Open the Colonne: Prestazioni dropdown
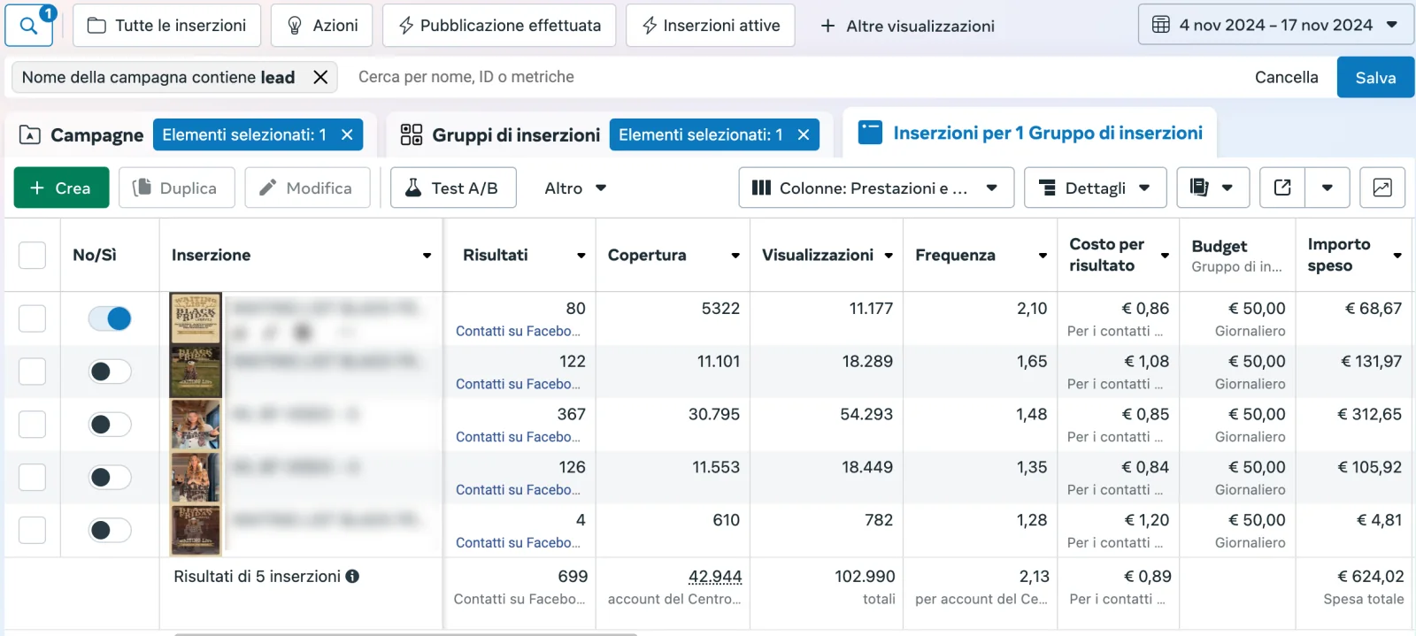This screenshot has height=636, width=1416. [876, 188]
